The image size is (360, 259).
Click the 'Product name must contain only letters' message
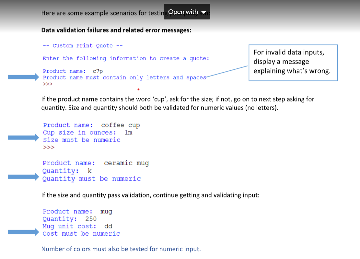tap(124, 77)
